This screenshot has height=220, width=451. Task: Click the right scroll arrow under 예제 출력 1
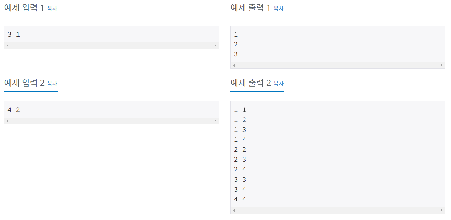442,65
